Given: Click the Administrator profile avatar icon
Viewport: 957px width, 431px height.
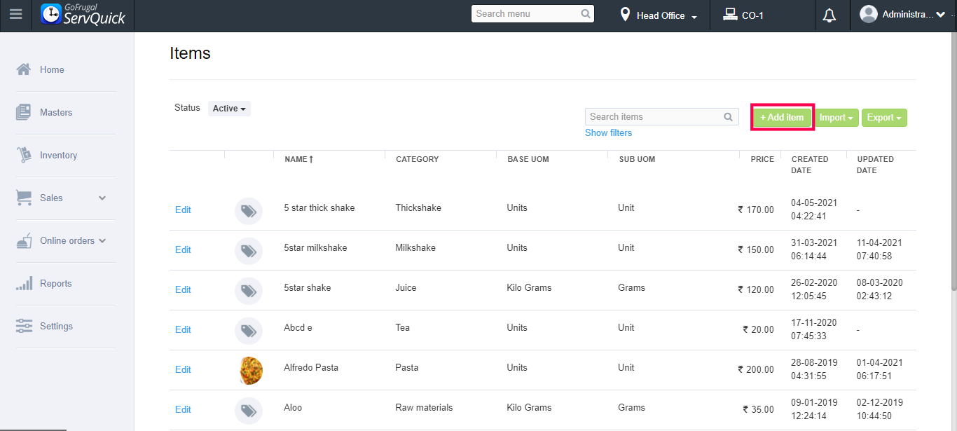Looking at the screenshot, I should pyautogui.click(x=869, y=15).
